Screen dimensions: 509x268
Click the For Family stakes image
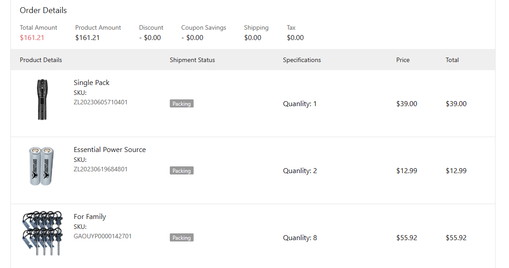(x=41, y=233)
